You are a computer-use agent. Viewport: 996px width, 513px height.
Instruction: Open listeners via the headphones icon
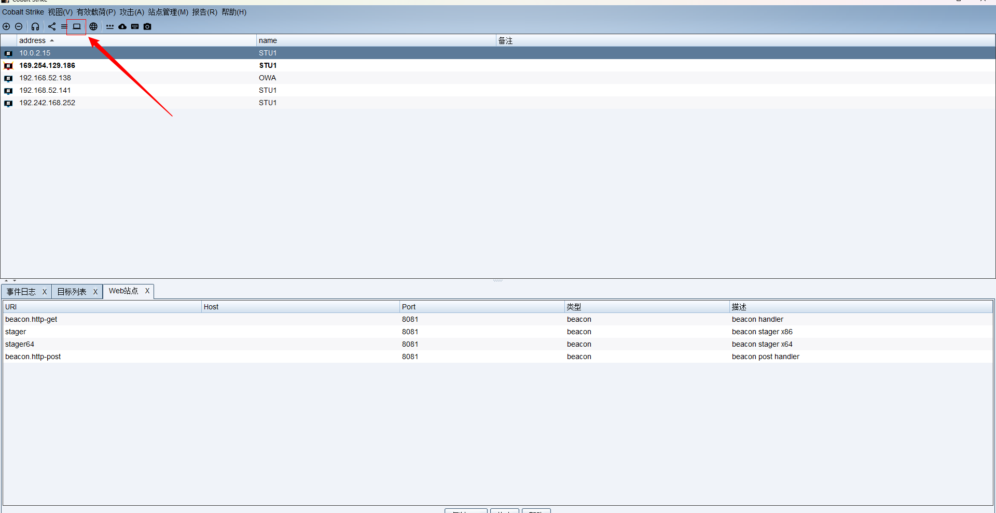tap(35, 26)
